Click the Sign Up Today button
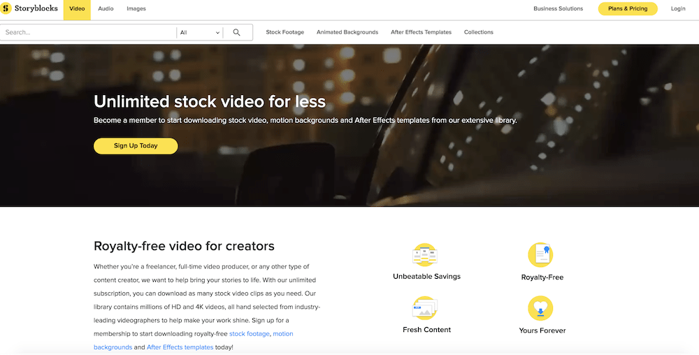 (x=136, y=146)
